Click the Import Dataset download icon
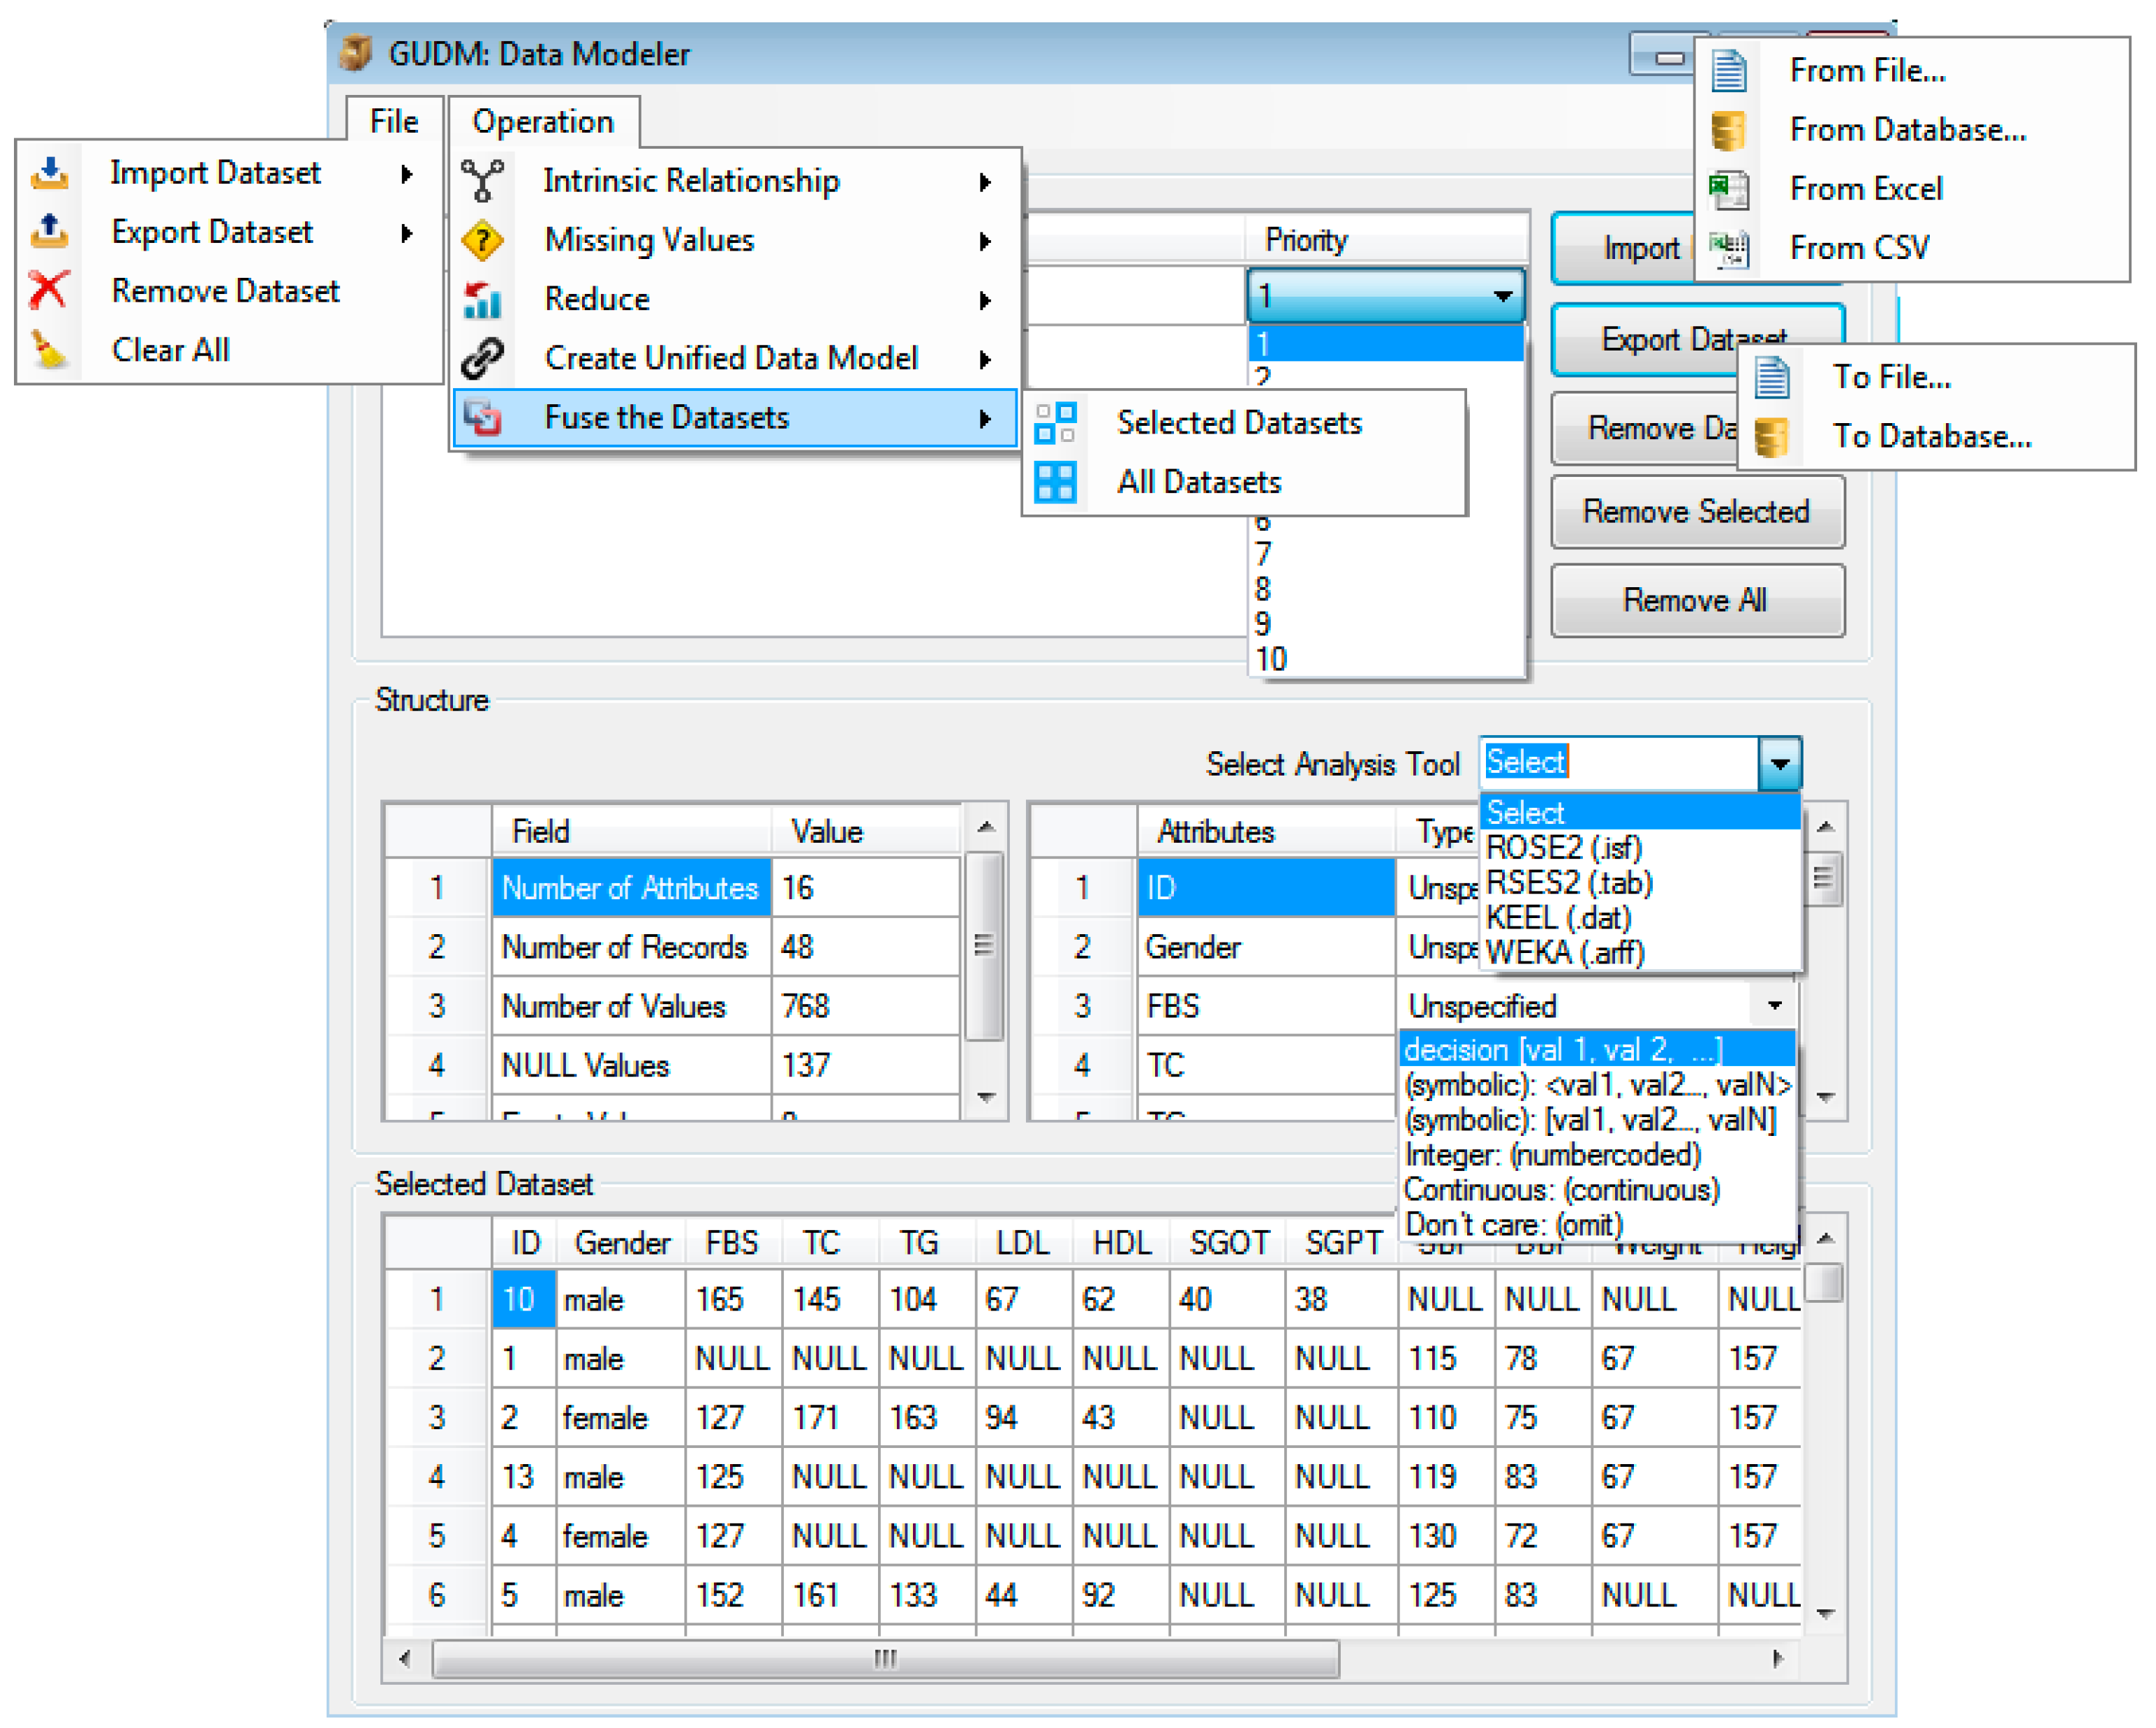 click(49, 173)
